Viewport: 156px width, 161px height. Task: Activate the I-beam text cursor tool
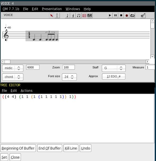point(57,15)
